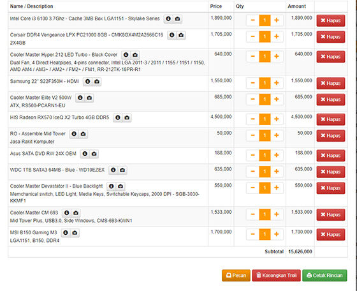View photo icon for Intel Core i3 6100
This screenshot has width=357, height=291.
(x=178, y=19)
